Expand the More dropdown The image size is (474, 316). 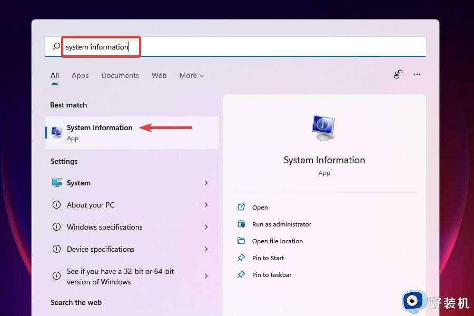coord(191,75)
